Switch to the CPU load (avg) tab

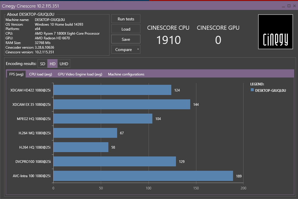point(40,74)
